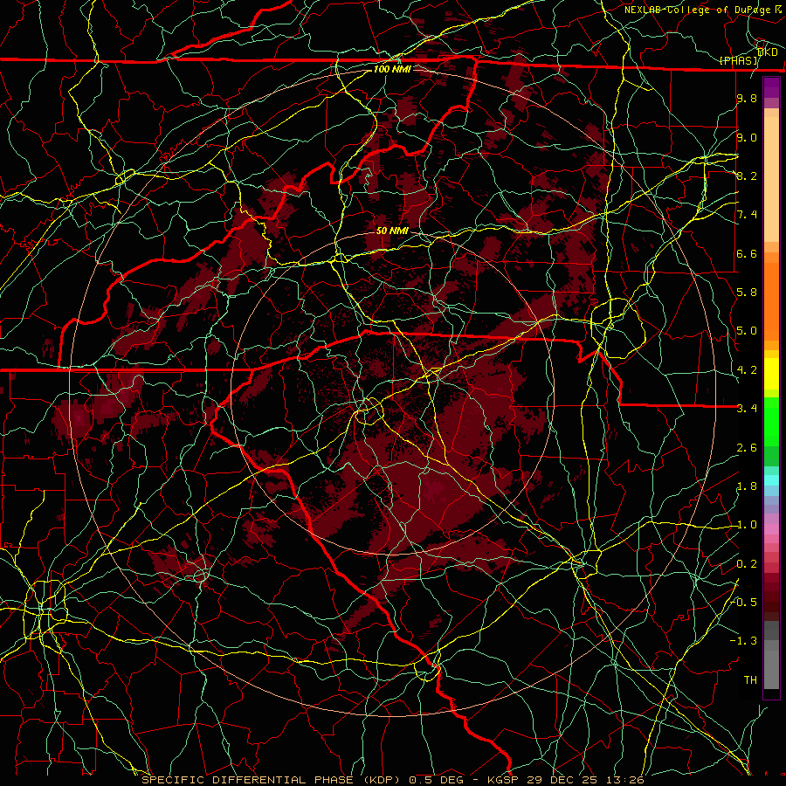Click the pink segment of the color bar

point(771,528)
